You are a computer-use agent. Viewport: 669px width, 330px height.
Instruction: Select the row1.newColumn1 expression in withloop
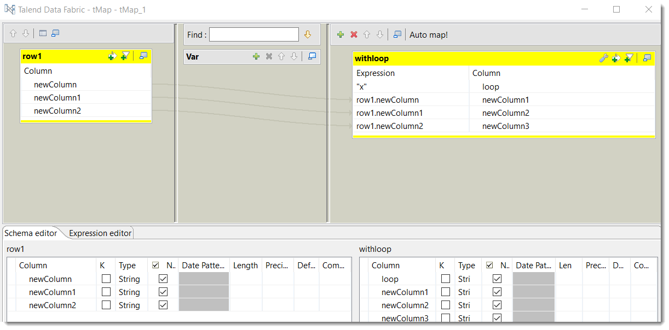pyautogui.click(x=389, y=113)
